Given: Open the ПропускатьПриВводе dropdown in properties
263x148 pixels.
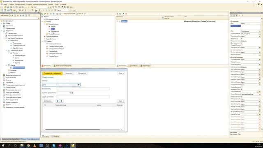Looking at the screenshot, I should click(260, 48).
